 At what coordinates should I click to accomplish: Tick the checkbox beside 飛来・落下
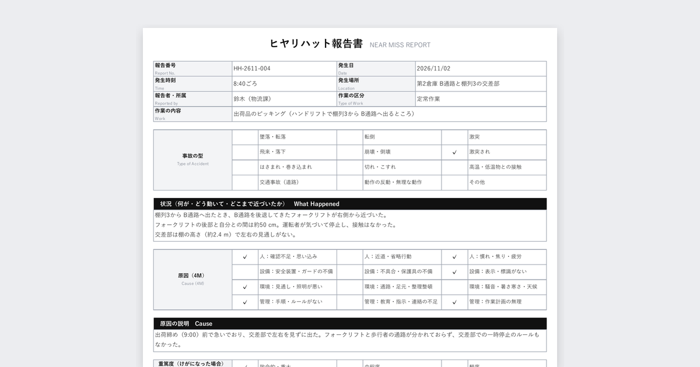click(x=245, y=152)
